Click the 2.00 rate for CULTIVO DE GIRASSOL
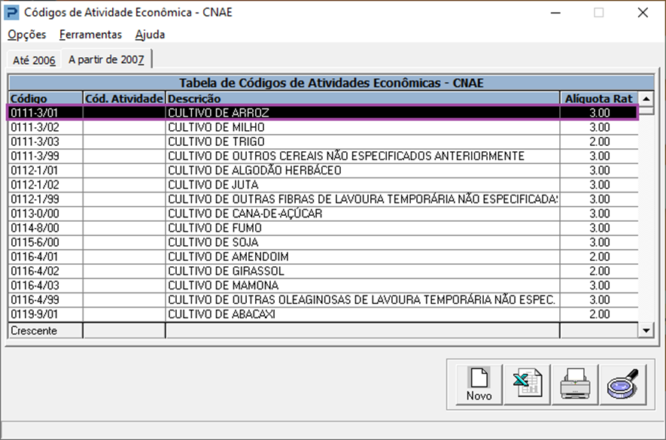Viewport: 666px width, 440px height. pyautogui.click(x=599, y=271)
